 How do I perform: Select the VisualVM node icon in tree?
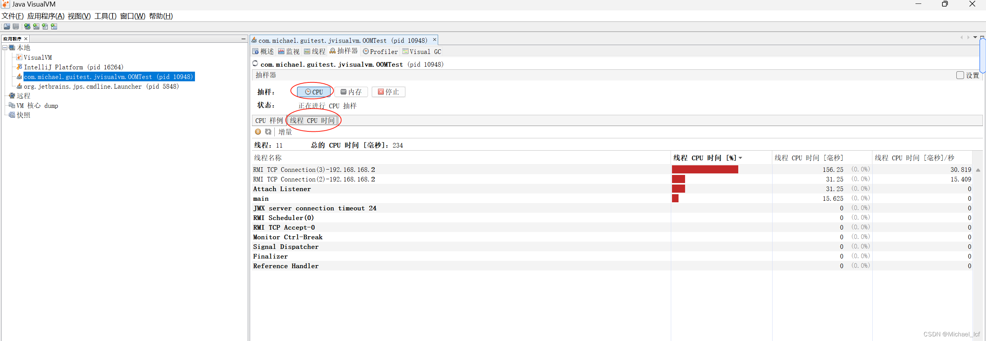point(19,57)
